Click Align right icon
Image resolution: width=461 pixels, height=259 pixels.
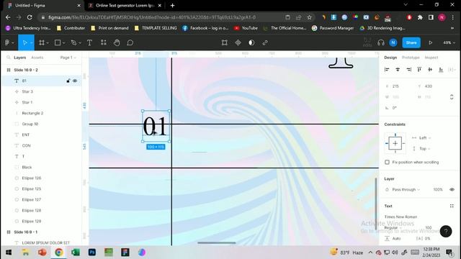408,70
